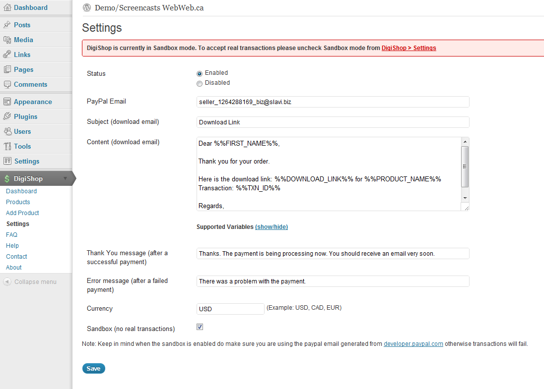This screenshot has height=389, width=544.
Task: Open the Links menu
Action: click(x=22, y=55)
